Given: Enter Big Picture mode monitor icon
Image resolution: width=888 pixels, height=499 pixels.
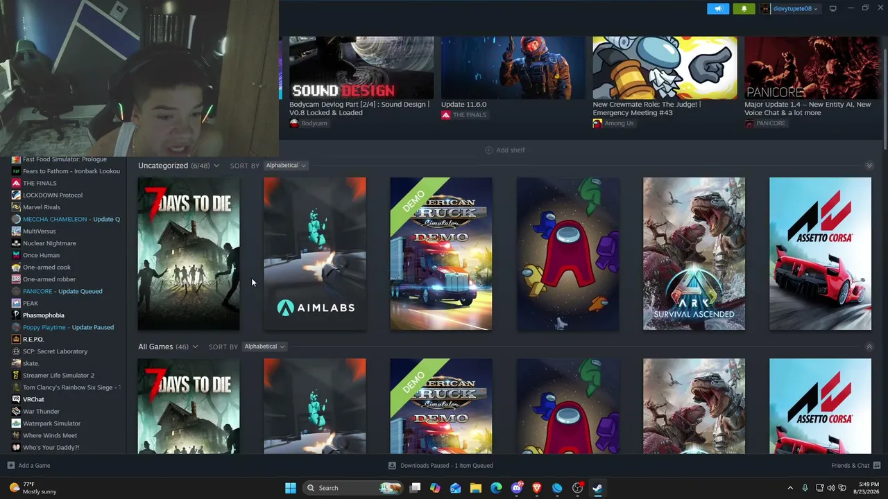Looking at the screenshot, I should 832,8.
